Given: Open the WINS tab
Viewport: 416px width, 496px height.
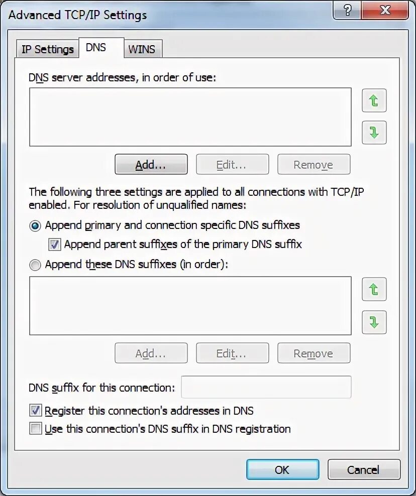Looking at the screenshot, I should coord(143,49).
